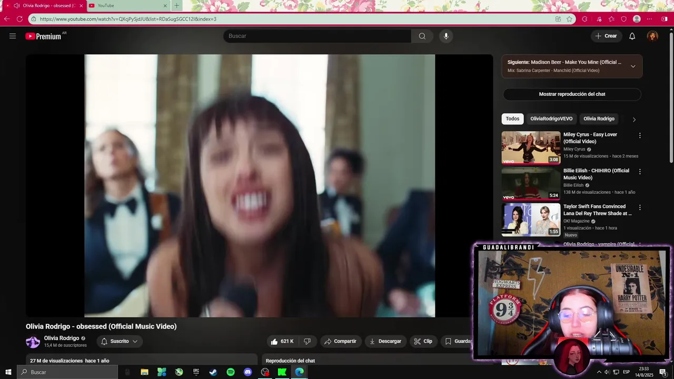This screenshot has width=674, height=379.
Task: Start voice search with the microphone
Action: tap(446, 36)
